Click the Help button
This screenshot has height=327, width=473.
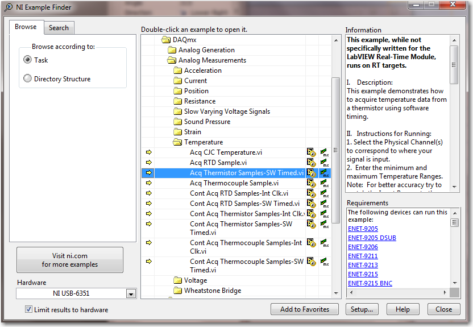tap(403, 309)
